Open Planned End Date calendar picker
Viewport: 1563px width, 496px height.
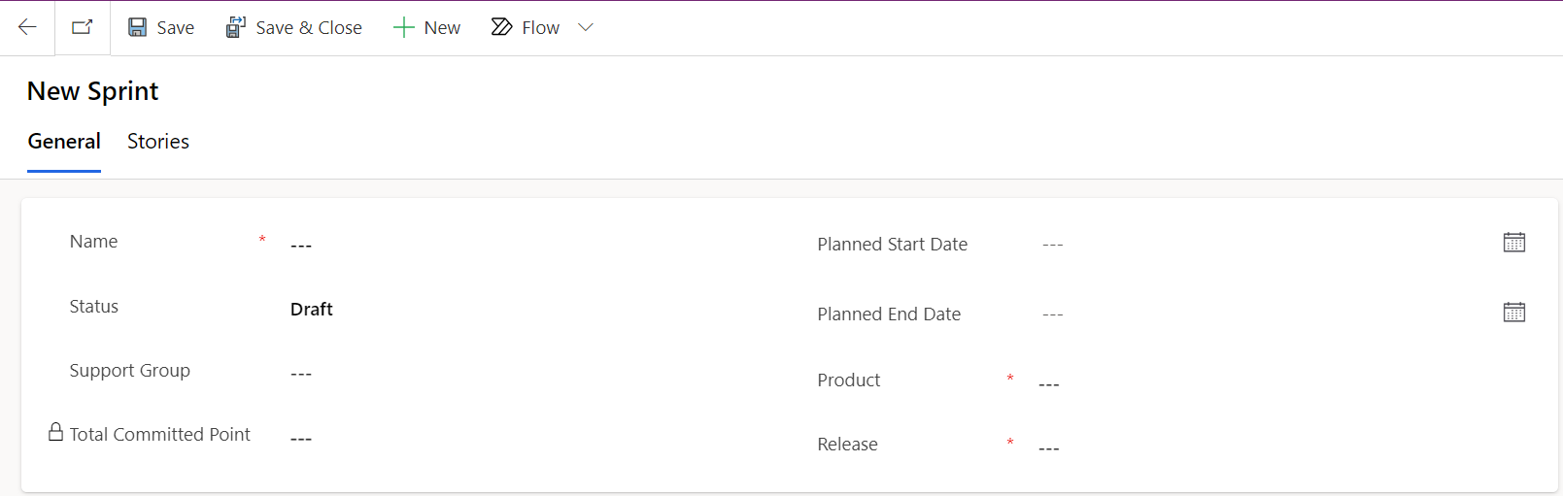(1514, 313)
